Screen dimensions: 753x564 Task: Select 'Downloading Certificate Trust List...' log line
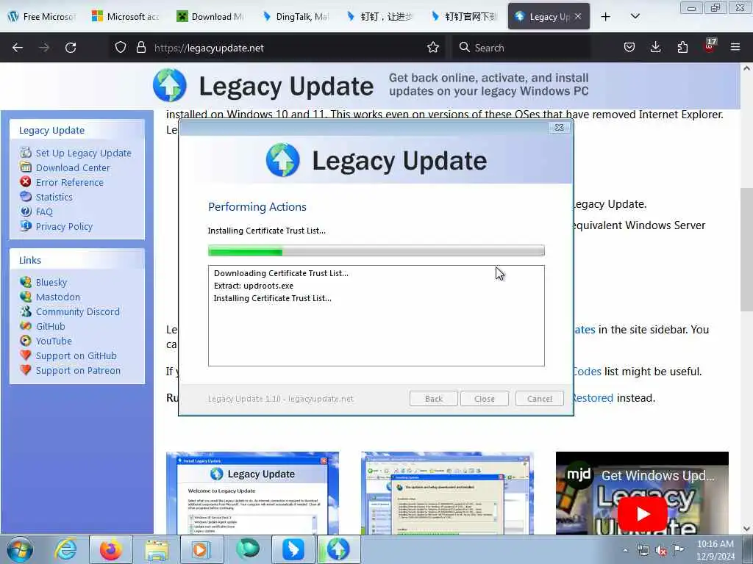[281, 273]
